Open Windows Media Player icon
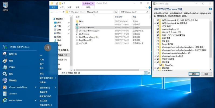 click(x=5, y=87)
